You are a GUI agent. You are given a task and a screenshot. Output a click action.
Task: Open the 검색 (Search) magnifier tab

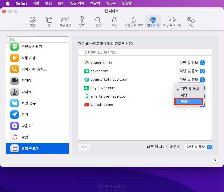[x=98, y=22]
